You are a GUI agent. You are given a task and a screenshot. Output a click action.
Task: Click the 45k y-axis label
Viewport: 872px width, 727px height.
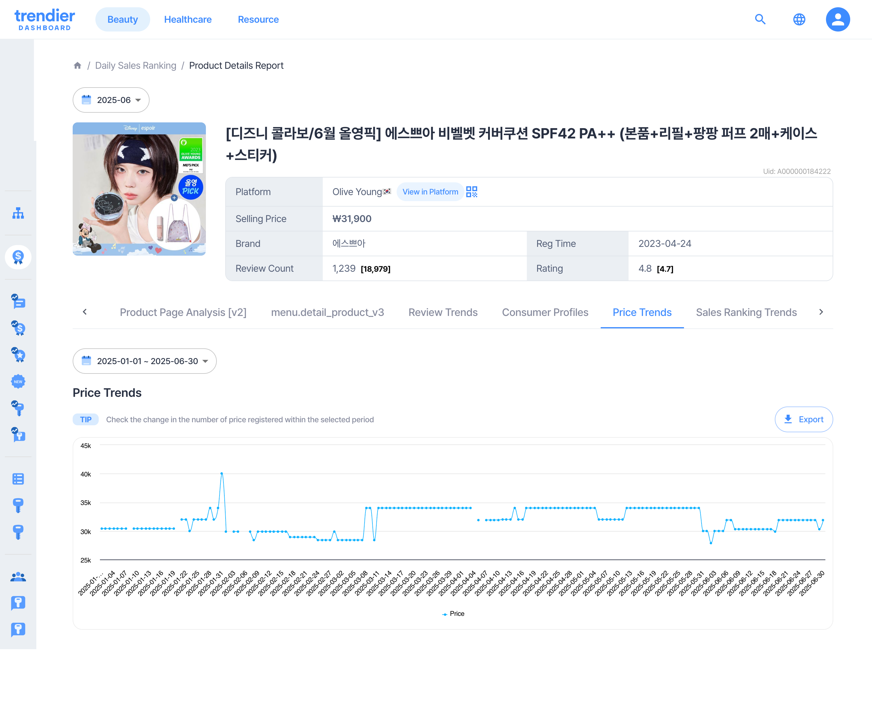click(x=86, y=445)
